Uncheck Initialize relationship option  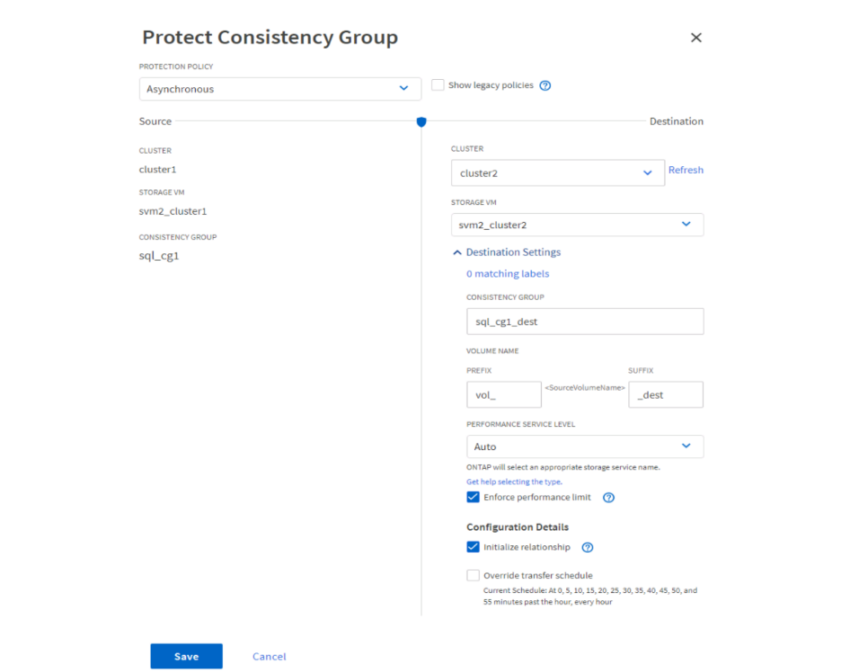tap(474, 547)
